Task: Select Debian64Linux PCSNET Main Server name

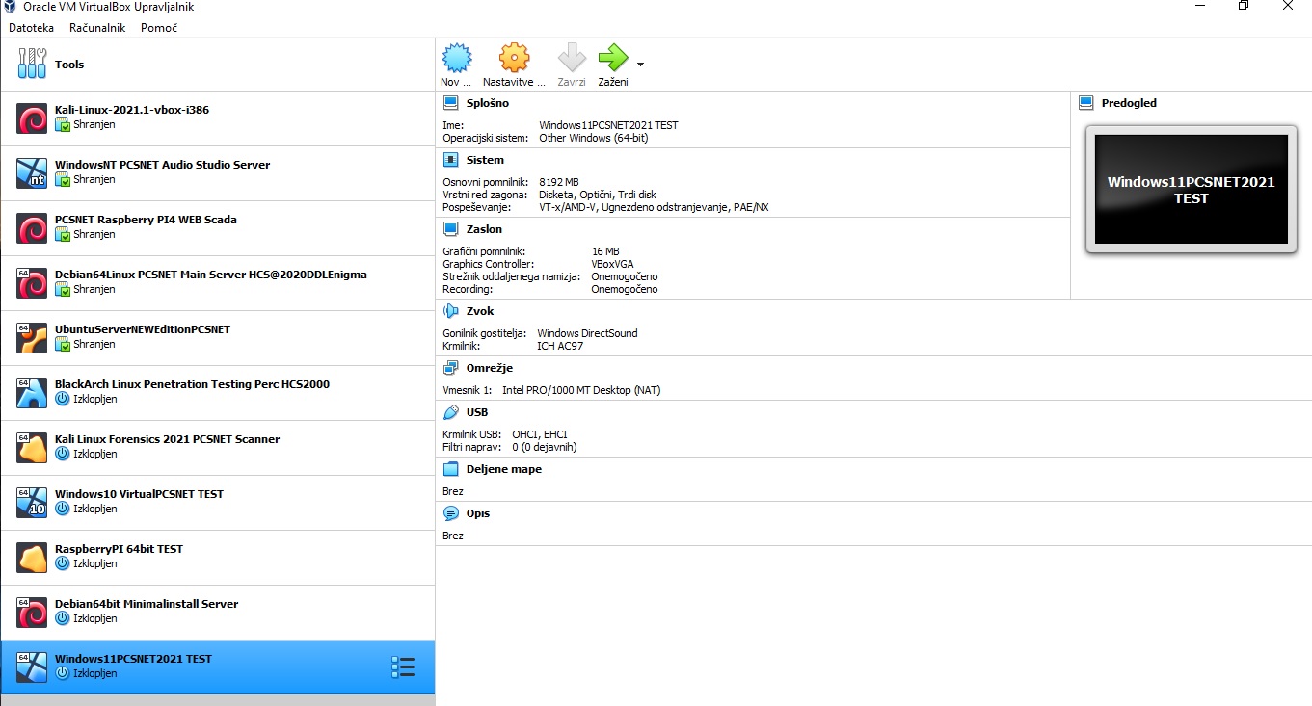Action: click(211, 275)
